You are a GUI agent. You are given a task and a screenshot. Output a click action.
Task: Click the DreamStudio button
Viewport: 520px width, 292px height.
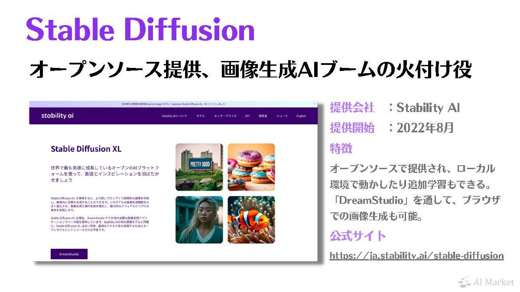click(x=69, y=254)
